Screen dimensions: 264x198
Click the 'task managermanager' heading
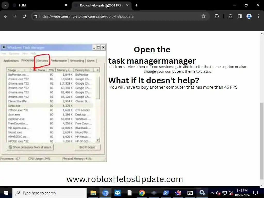point(152,61)
